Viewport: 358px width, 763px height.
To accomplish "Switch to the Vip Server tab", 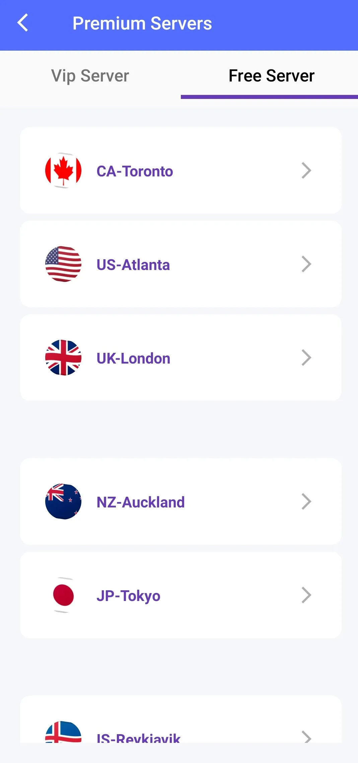I will click(x=90, y=76).
